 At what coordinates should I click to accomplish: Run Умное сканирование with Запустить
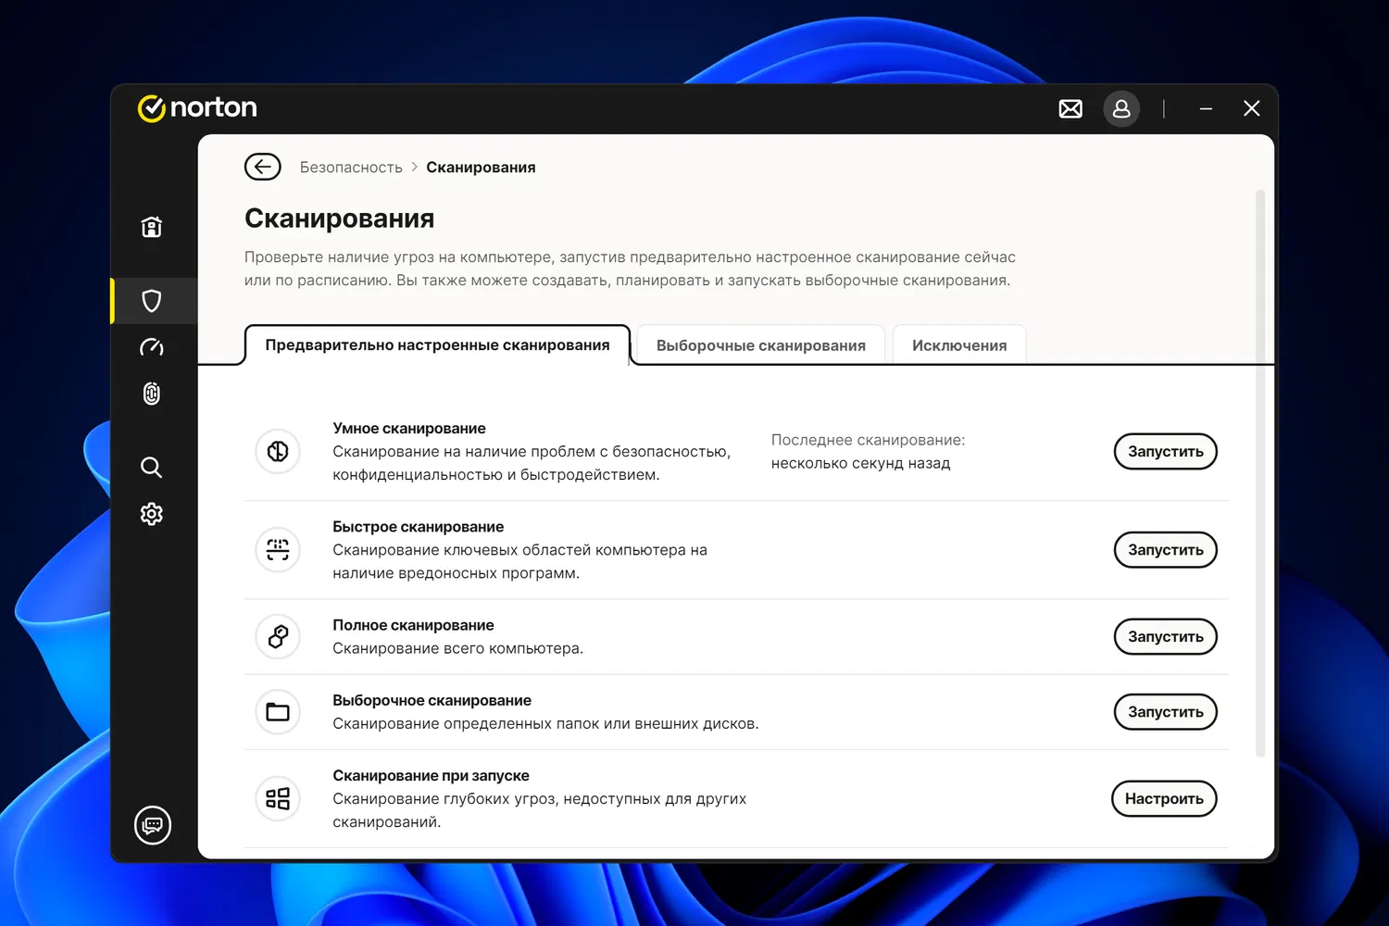pyautogui.click(x=1165, y=452)
